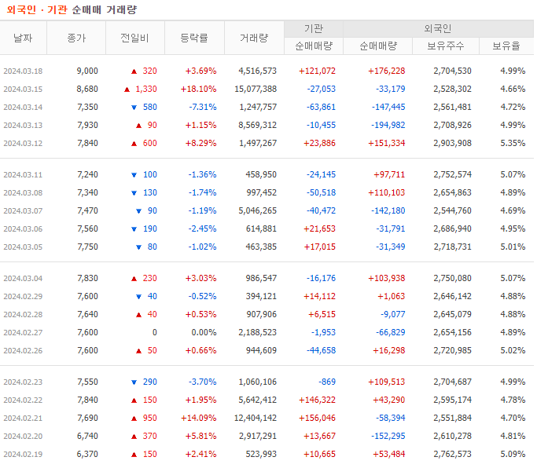Click the volume 12,404,142

tap(256, 418)
